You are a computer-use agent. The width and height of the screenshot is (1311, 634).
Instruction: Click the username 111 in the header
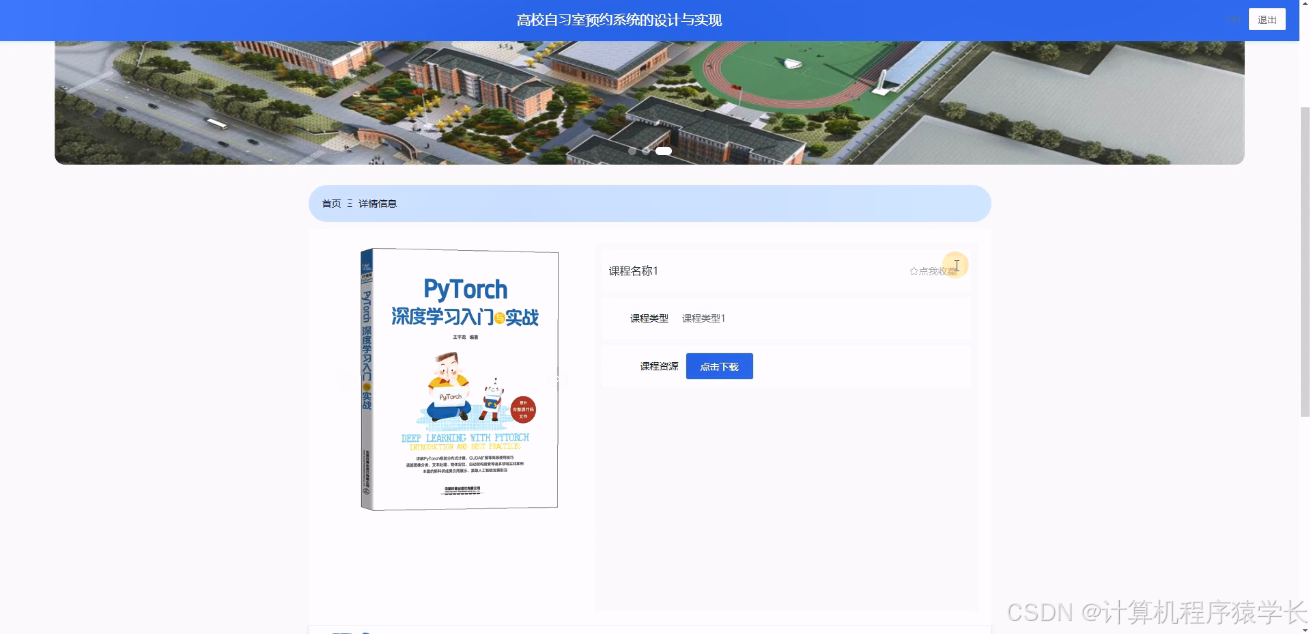[x=1233, y=20]
